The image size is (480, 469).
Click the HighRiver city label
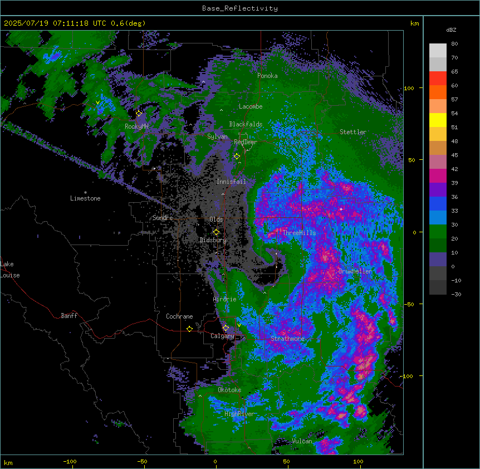(x=239, y=414)
